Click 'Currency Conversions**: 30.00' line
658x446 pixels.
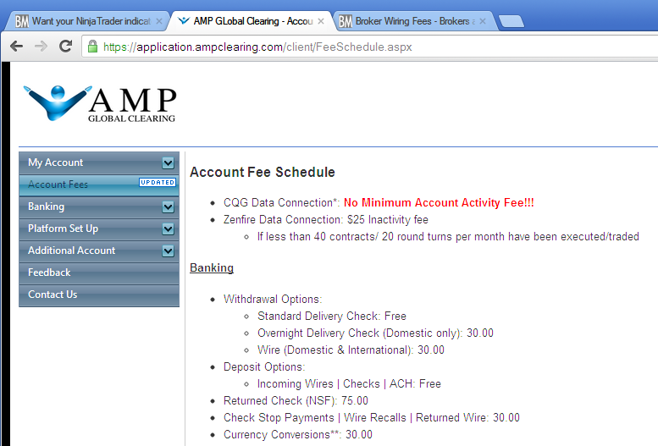coord(298,435)
